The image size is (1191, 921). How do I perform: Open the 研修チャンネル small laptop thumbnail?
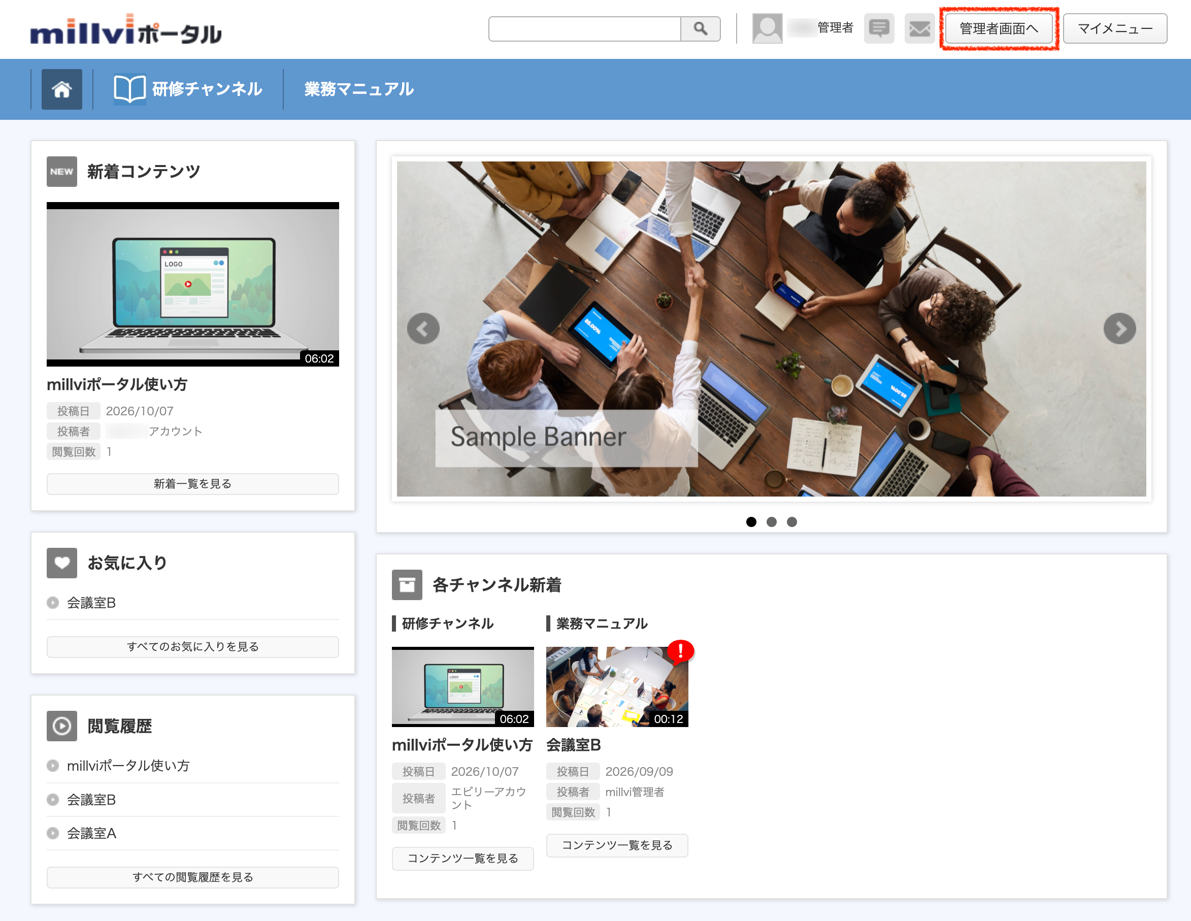(x=462, y=686)
